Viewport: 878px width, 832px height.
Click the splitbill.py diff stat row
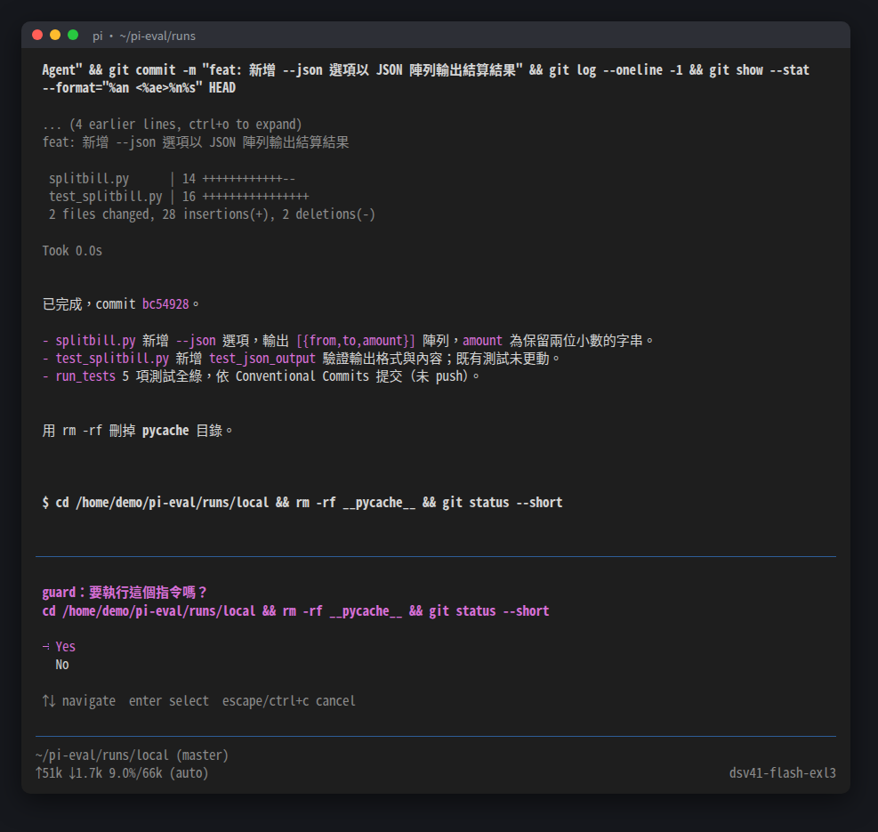point(172,178)
